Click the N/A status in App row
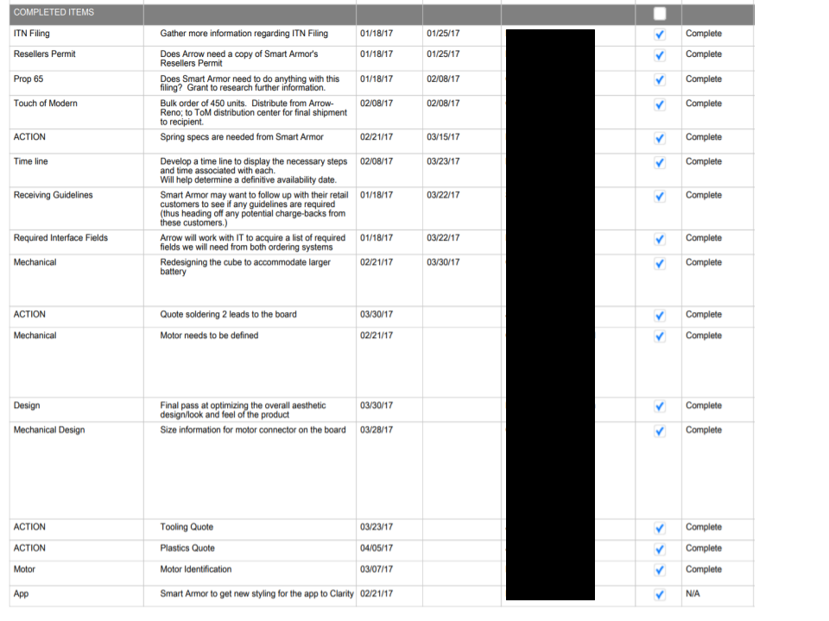 click(692, 593)
